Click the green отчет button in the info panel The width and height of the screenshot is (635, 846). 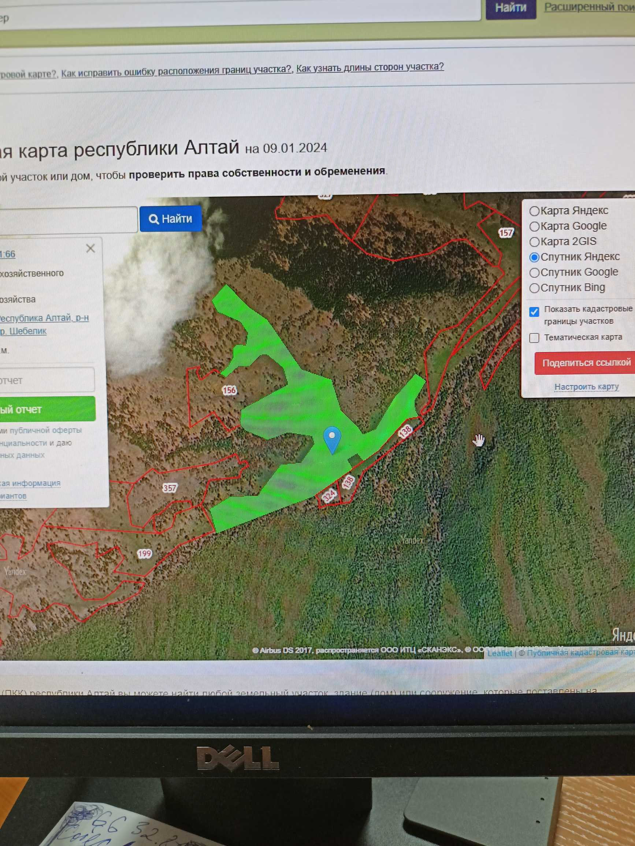click(x=48, y=409)
